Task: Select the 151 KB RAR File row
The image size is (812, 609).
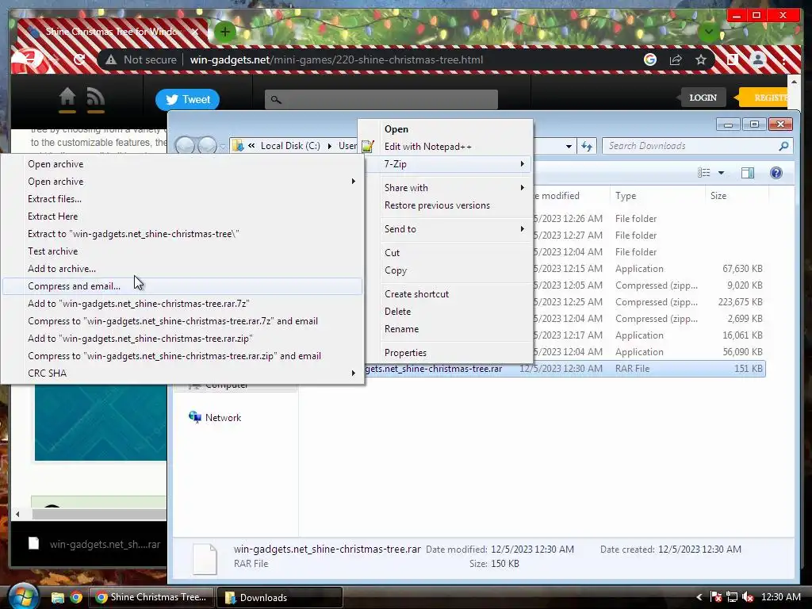Action: pos(565,369)
